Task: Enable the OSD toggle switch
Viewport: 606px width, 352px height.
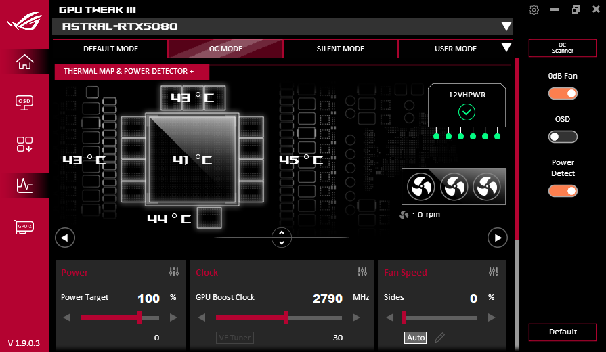Action: [563, 137]
